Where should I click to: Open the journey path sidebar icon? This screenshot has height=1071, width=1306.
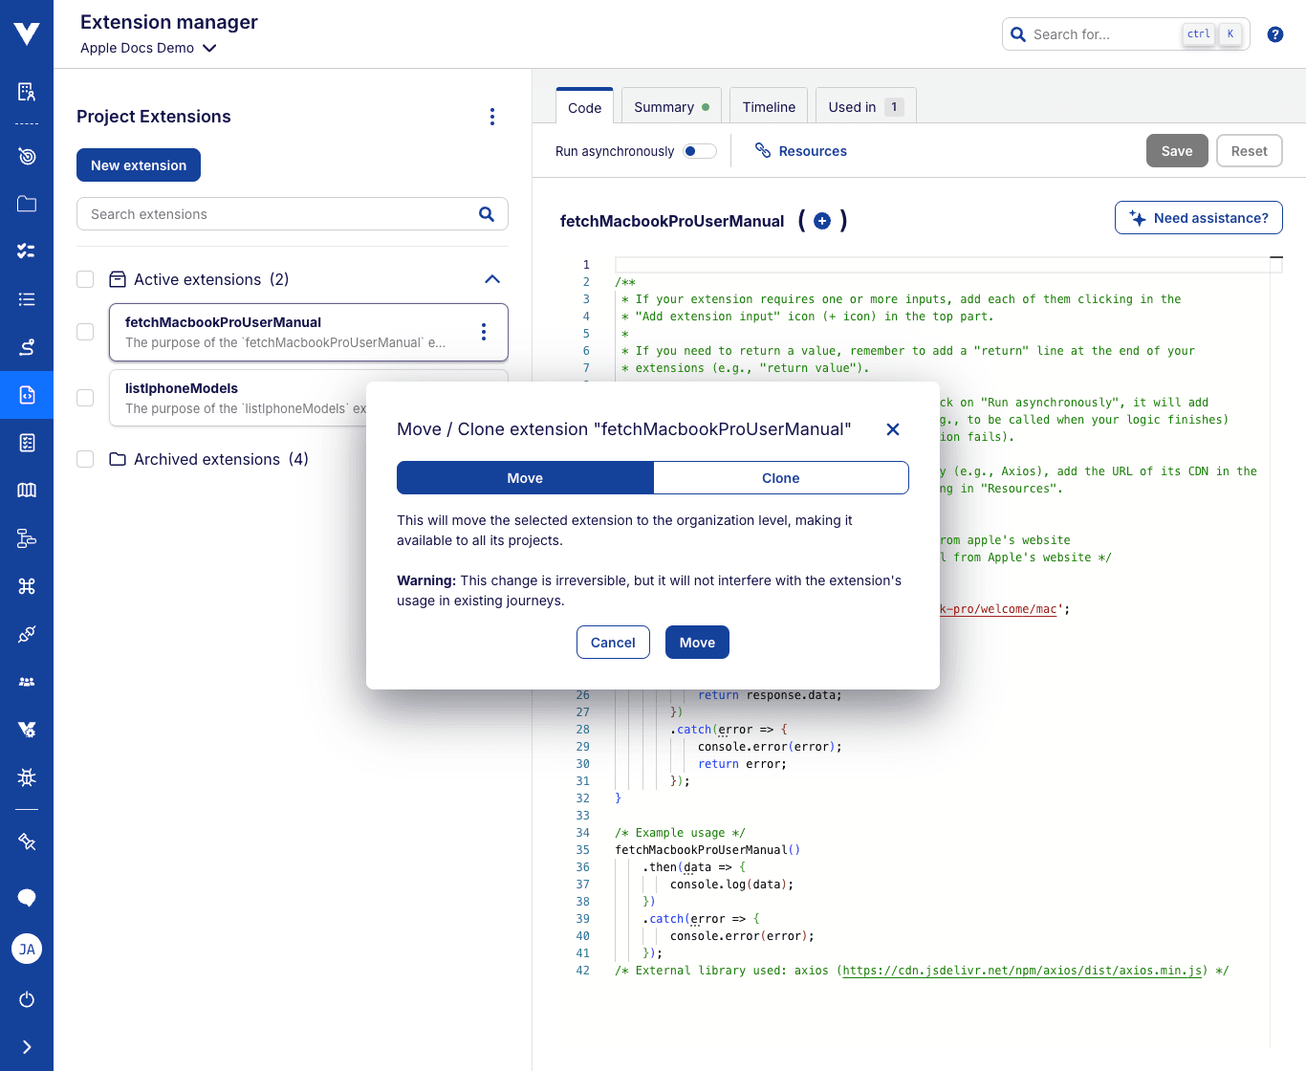pyautogui.click(x=27, y=347)
